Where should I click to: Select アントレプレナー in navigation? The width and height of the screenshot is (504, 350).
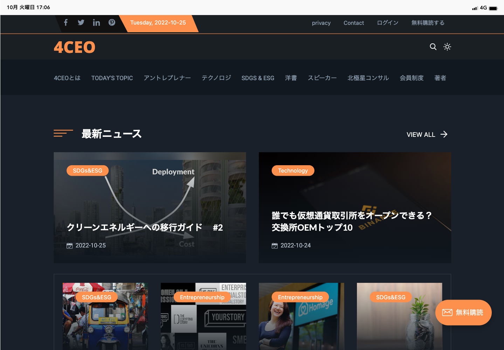(167, 78)
